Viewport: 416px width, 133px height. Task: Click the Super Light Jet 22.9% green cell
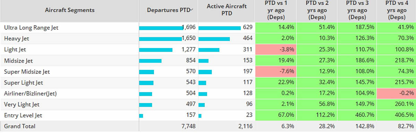pyautogui.click(x=276, y=83)
